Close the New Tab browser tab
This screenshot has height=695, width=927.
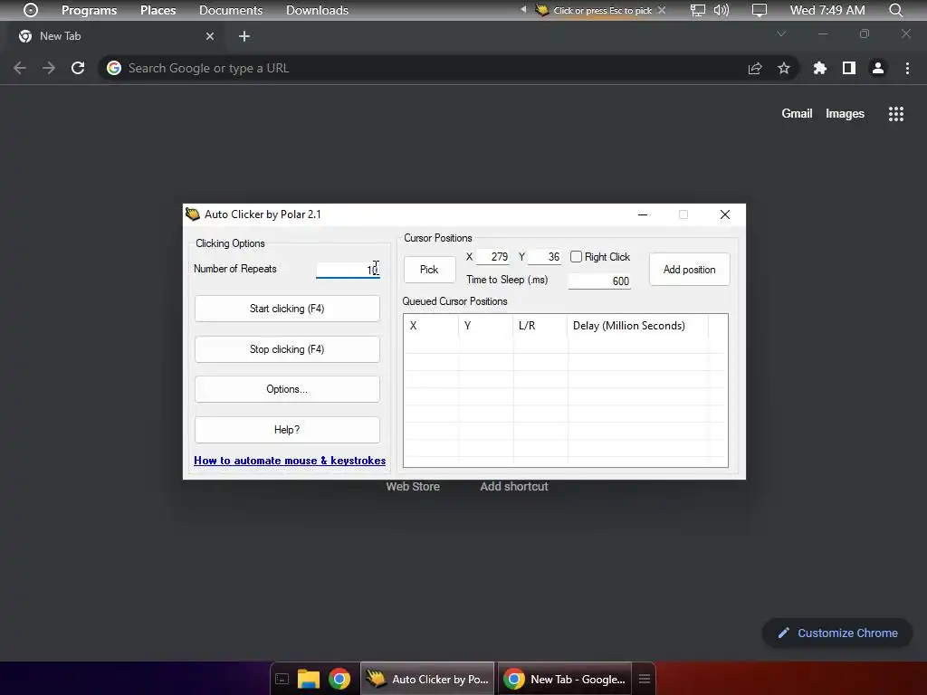coord(210,36)
